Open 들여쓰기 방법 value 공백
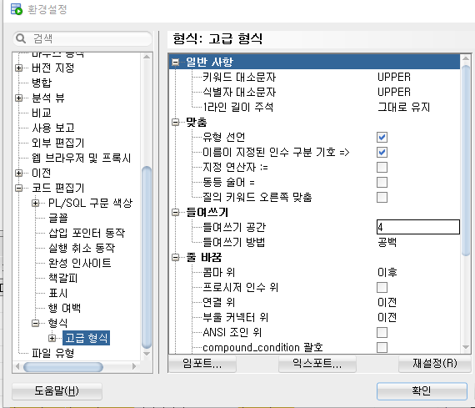475x408 pixels. tap(387, 242)
